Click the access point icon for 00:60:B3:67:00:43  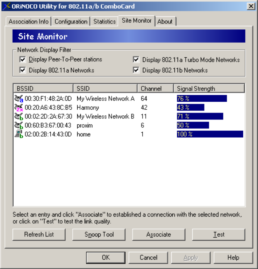pos(19,125)
